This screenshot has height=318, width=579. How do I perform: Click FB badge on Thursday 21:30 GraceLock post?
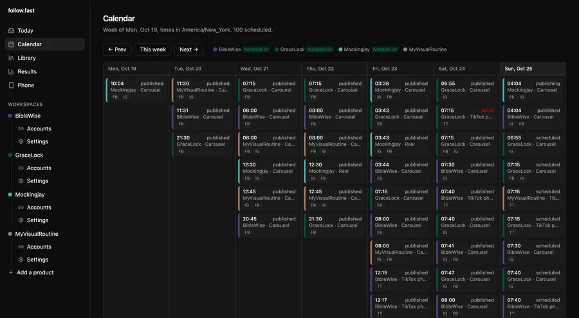pyautogui.click(x=313, y=233)
